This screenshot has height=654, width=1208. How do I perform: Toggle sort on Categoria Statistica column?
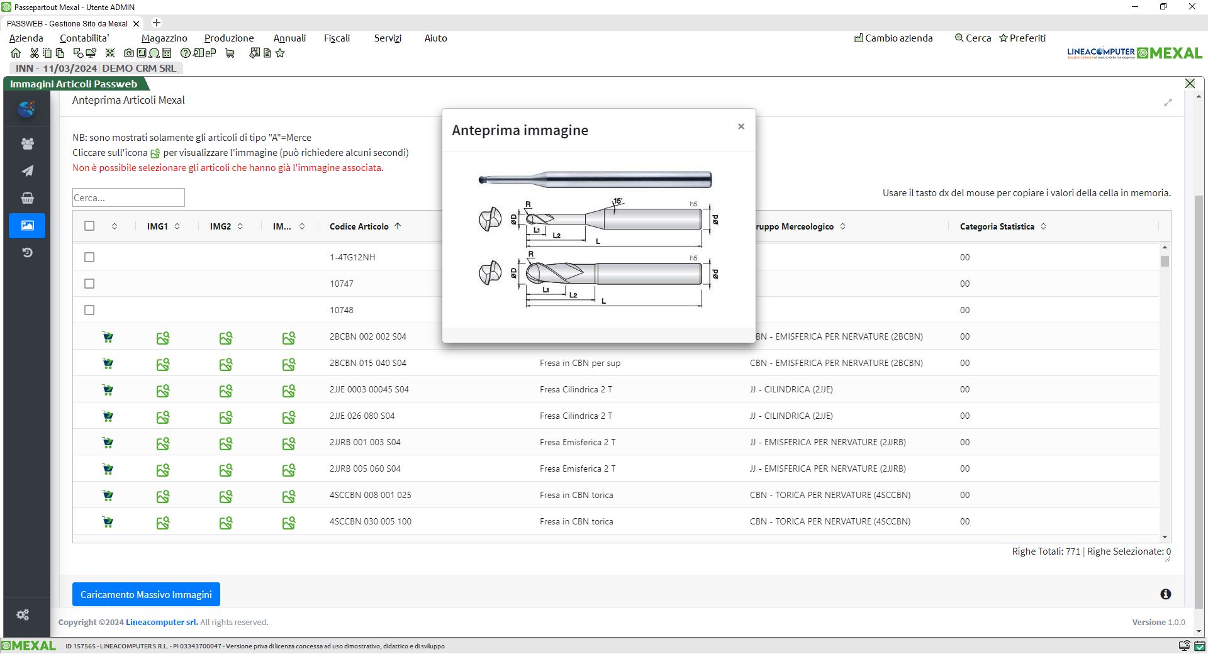pyautogui.click(x=1043, y=226)
